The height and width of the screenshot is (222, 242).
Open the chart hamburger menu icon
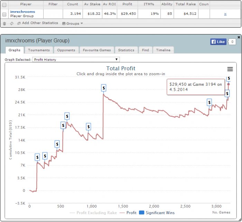(230, 69)
